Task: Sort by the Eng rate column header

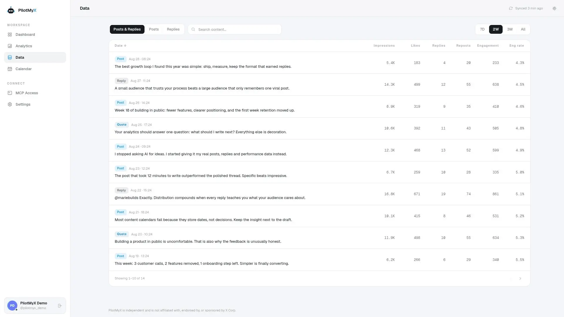Action: (516, 45)
